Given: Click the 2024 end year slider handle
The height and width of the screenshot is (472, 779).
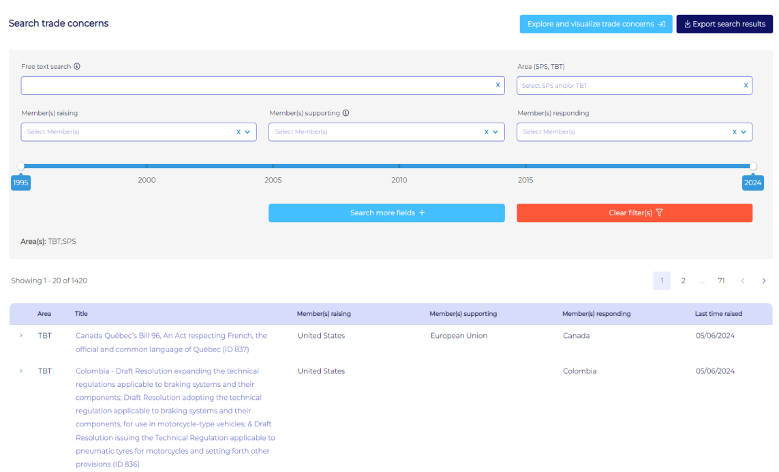Looking at the screenshot, I should tap(753, 166).
